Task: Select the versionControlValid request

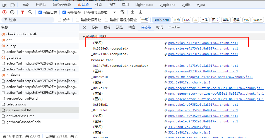Action: click(x=39, y=98)
